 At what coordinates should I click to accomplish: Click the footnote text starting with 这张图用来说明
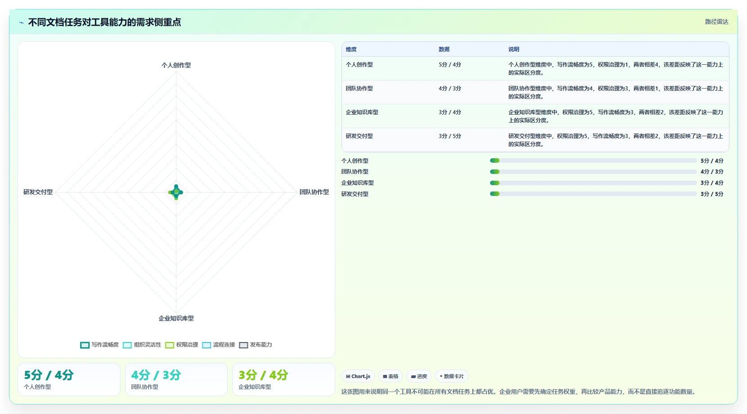[x=519, y=392]
